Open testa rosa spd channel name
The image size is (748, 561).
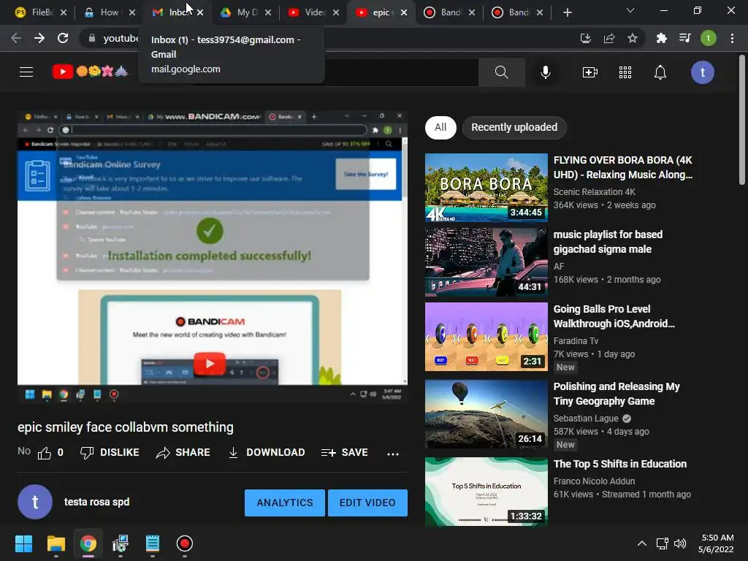pyautogui.click(x=97, y=502)
